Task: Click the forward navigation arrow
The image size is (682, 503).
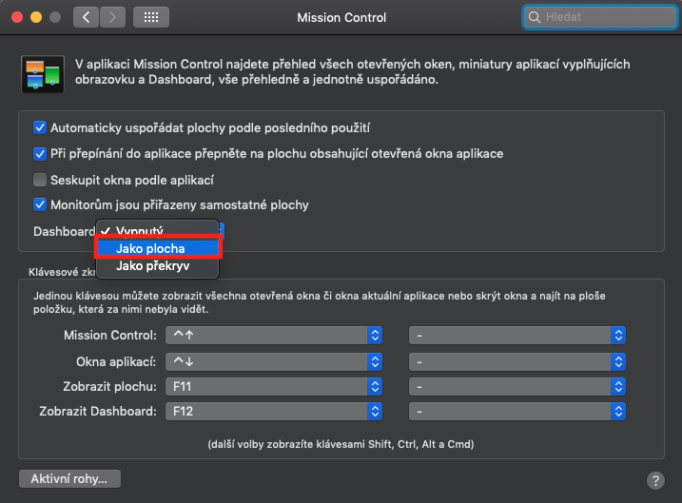Action: (x=112, y=17)
